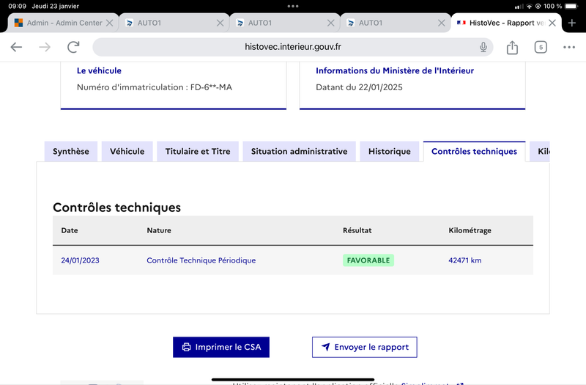Open the Véhicule tab

tap(127, 152)
